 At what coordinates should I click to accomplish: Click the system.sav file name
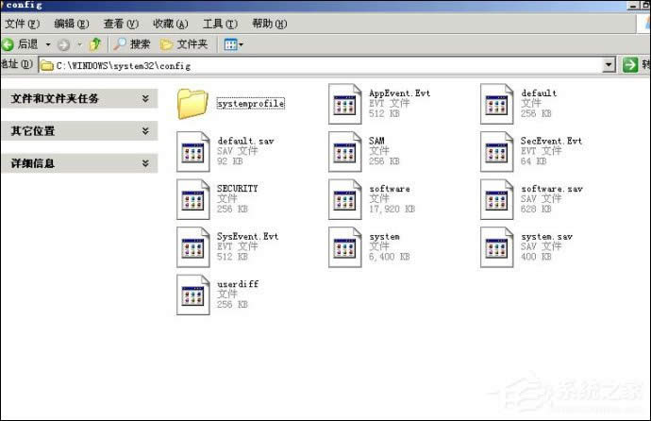click(x=547, y=237)
